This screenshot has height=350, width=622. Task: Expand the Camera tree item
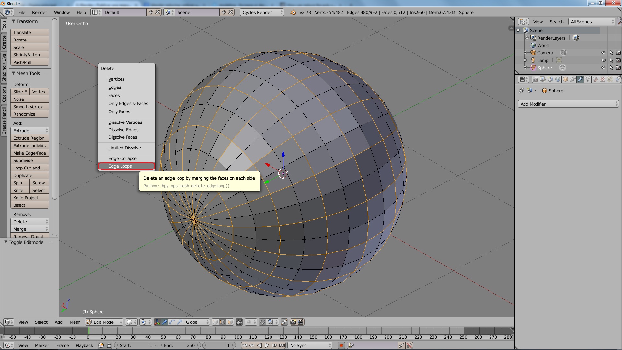coord(525,53)
